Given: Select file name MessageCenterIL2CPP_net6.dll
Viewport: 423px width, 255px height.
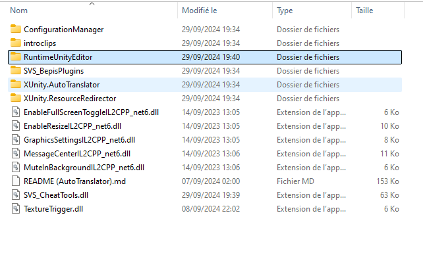Looking at the screenshot, I should [77, 154].
